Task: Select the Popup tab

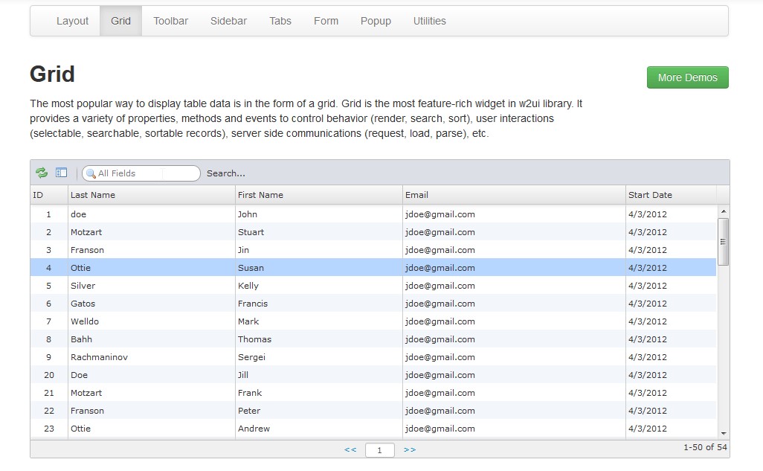Action: pos(376,21)
